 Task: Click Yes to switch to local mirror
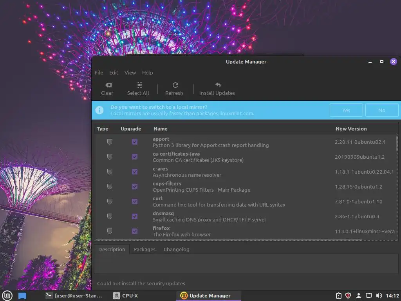click(346, 110)
